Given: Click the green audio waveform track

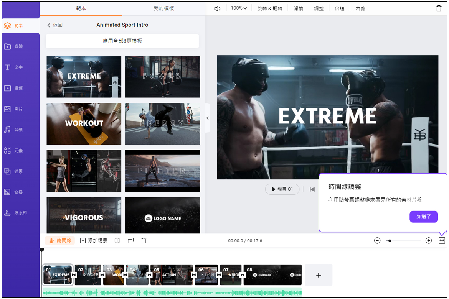Looking at the screenshot, I should pos(172,292).
